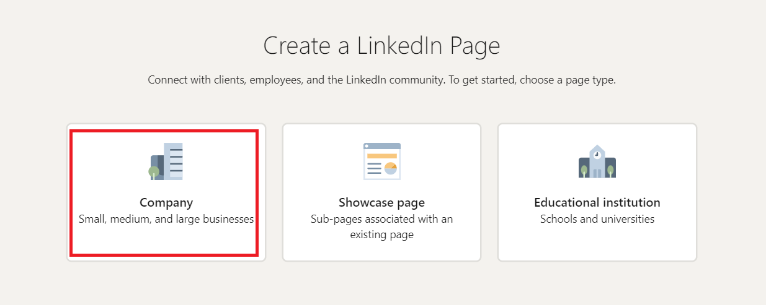This screenshot has width=766, height=305.
Task: Click the left tree of the school icon
Action: coord(584,170)
